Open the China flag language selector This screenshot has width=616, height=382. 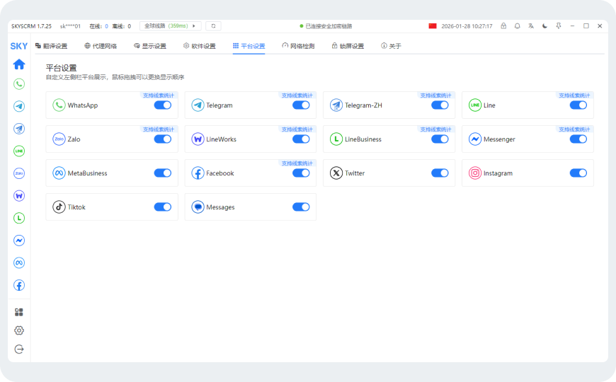(x=433, y=26)
